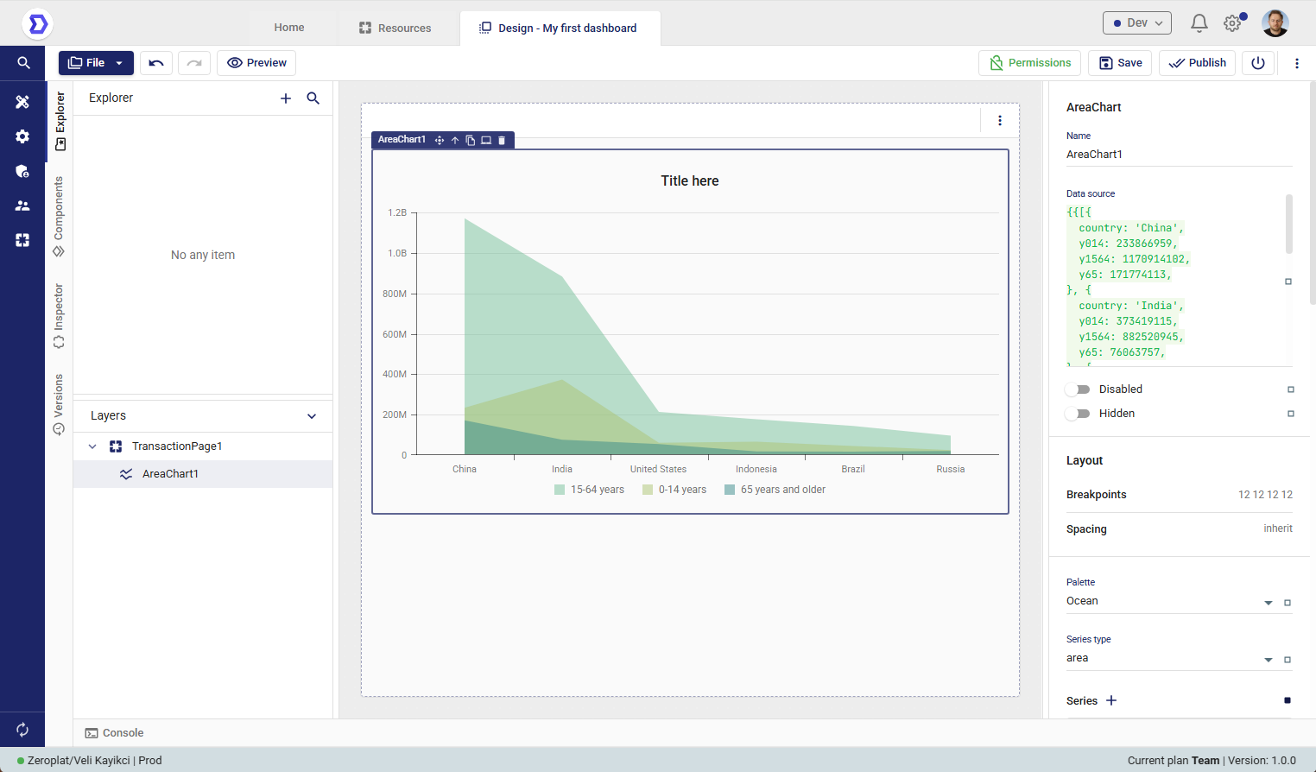This screenshot has width=1316, height=772.
Task: Click the search icon in Explorer panel
Action: [313, 98]
